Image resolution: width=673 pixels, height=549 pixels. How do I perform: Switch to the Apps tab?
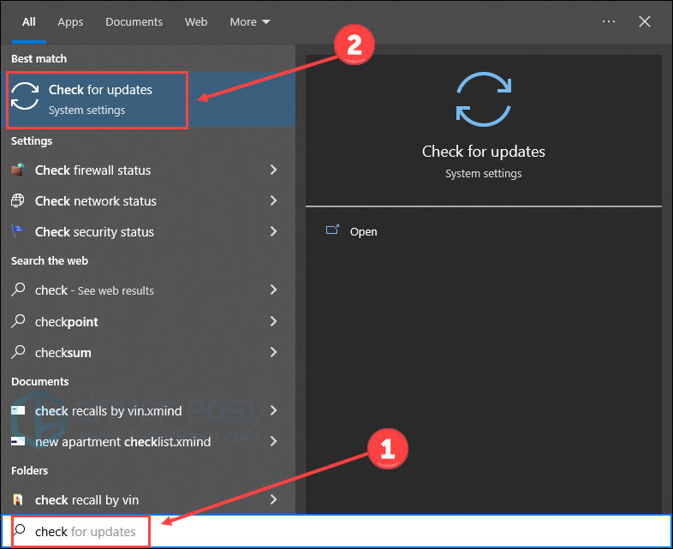point(70,21)
